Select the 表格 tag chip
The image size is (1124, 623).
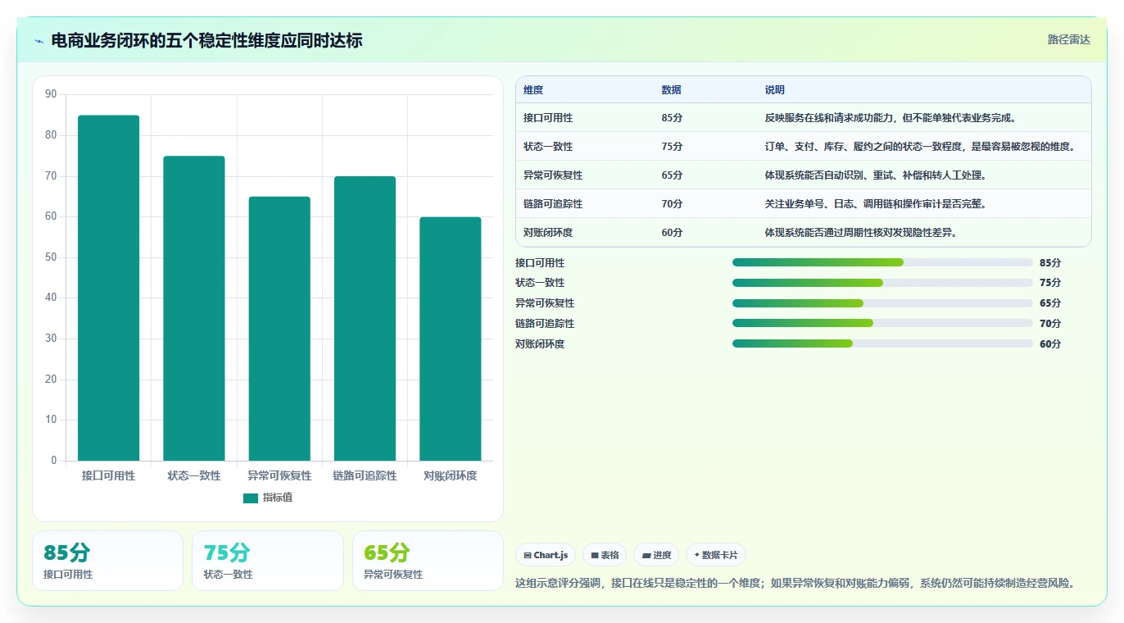point(605,555)
